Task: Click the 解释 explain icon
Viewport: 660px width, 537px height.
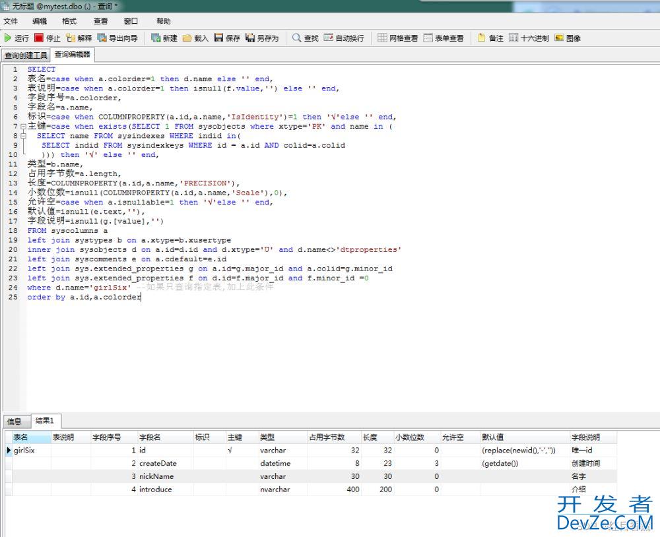Action: point(71,38)
